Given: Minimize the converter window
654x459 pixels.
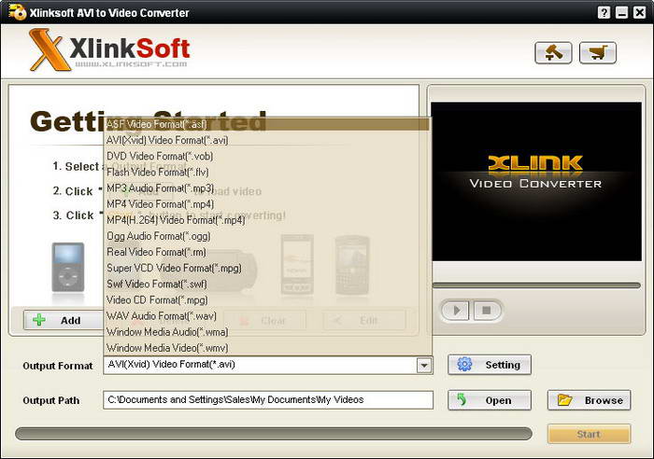Looking at the screenshot, I should (621, 12).
